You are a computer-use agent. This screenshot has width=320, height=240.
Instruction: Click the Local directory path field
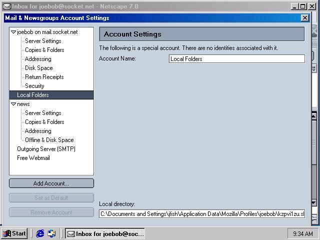[x=202, y=214]
